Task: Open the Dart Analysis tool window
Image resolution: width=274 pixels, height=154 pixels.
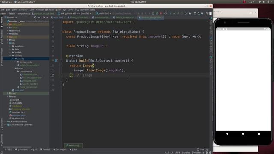Action: tap(60, 149)
